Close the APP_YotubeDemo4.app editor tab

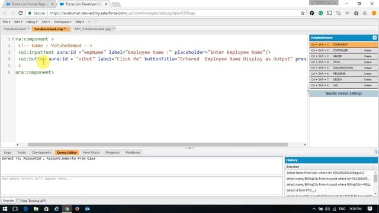pos(114,29)
